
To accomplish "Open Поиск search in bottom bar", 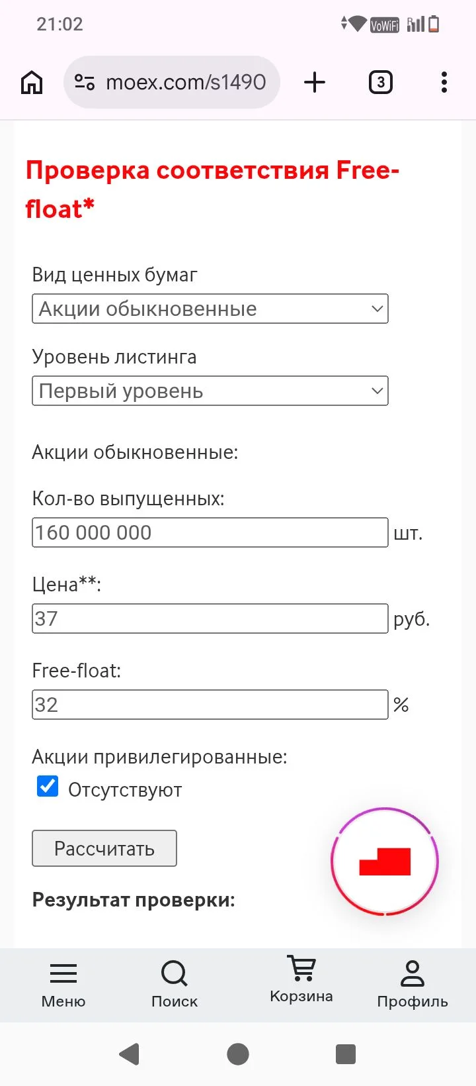I will (175, 985).
